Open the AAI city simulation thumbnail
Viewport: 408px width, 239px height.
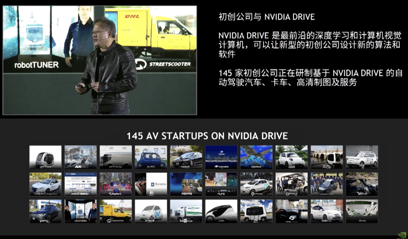click(81, 157)
